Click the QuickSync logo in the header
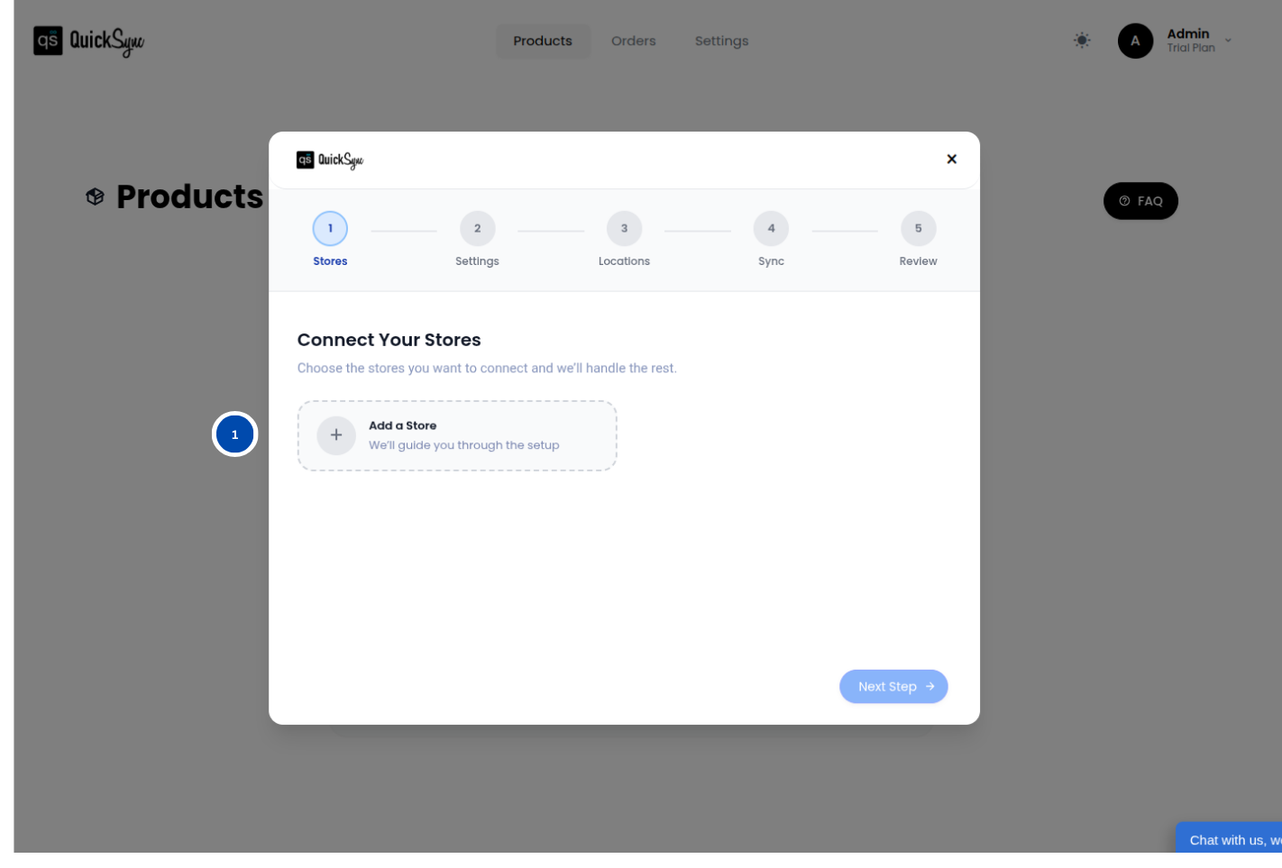This screenshot has width=1282, height=868. [x=87, y=41]
